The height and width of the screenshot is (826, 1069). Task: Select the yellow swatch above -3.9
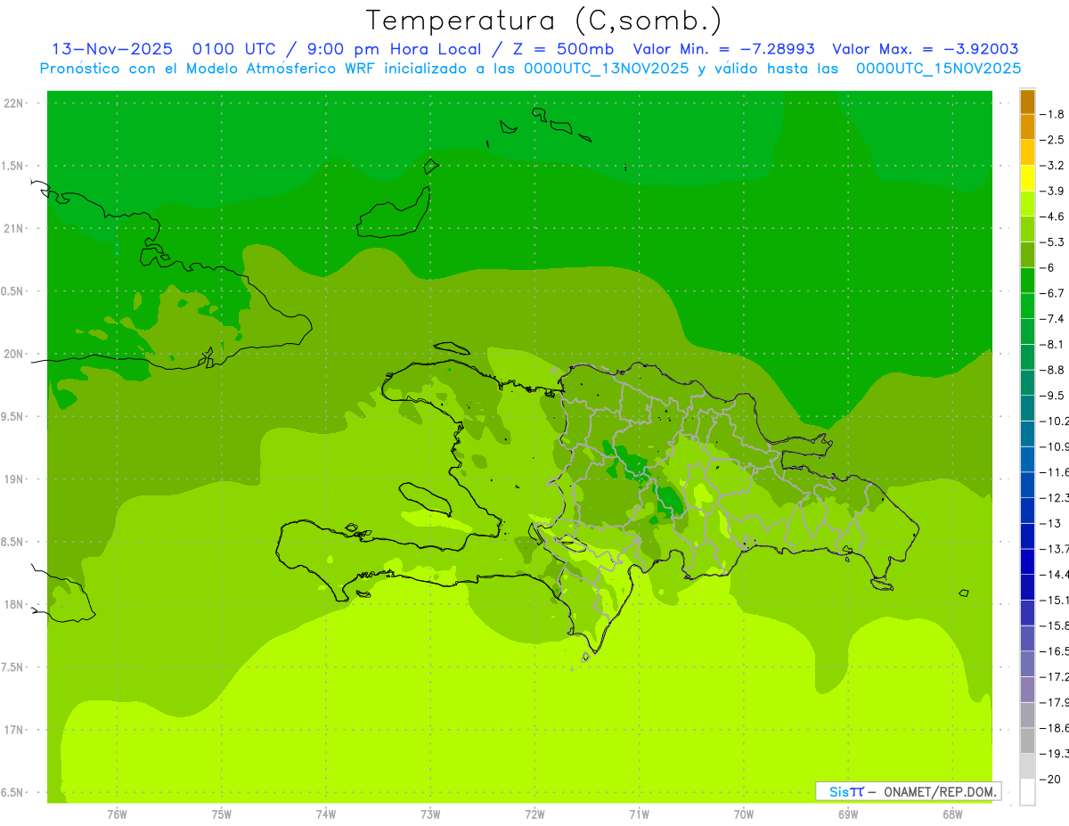[1027, 179]
